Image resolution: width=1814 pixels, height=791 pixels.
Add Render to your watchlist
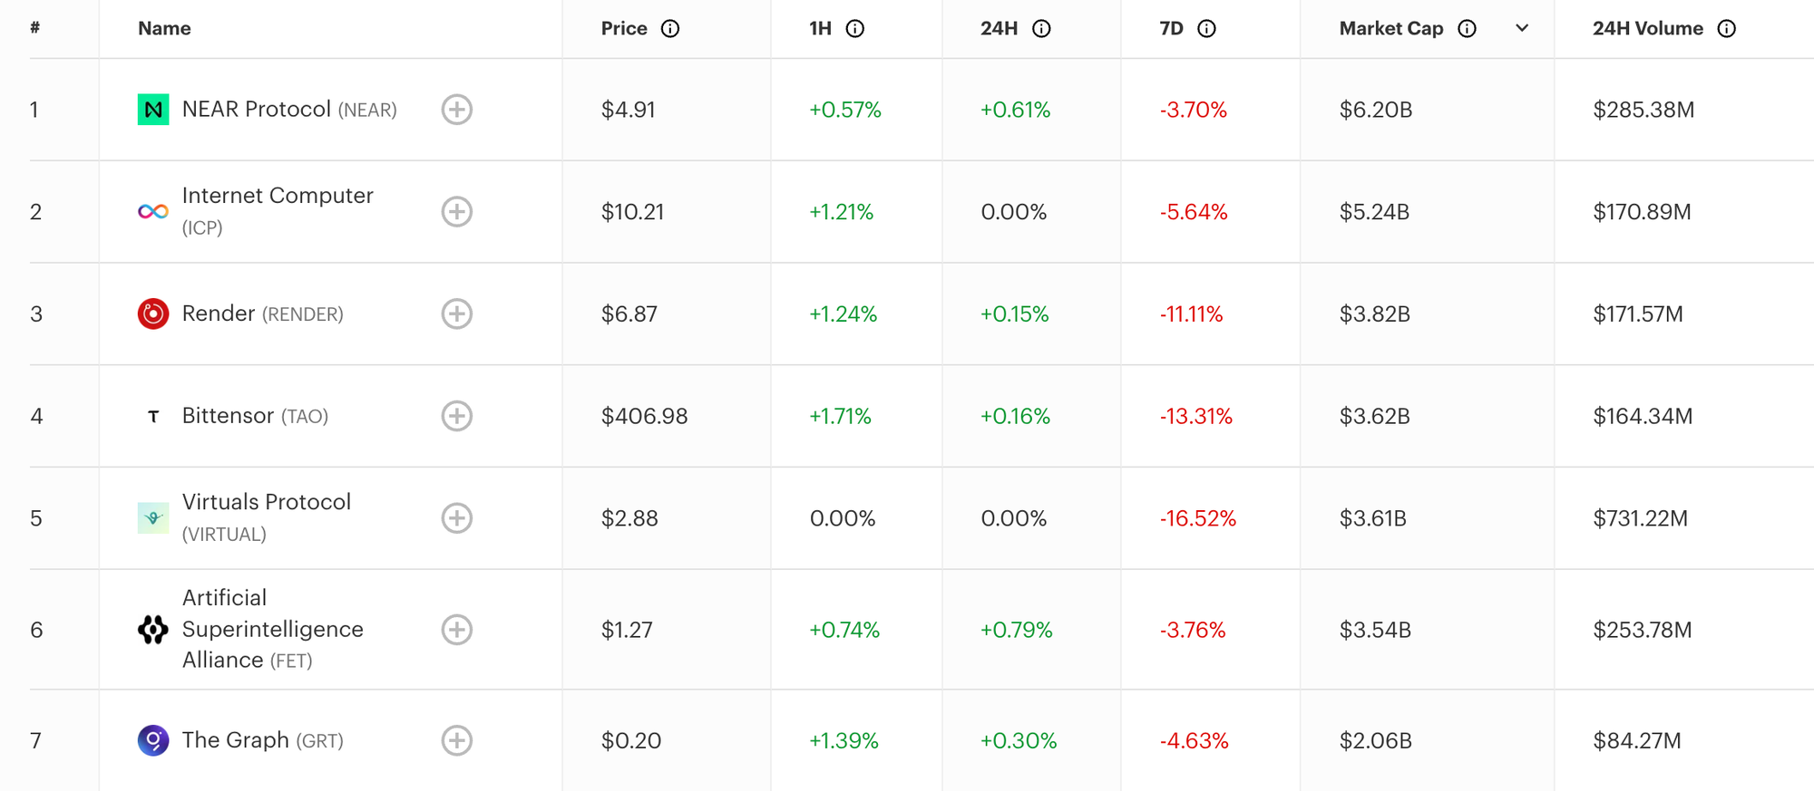click(458, 314)
